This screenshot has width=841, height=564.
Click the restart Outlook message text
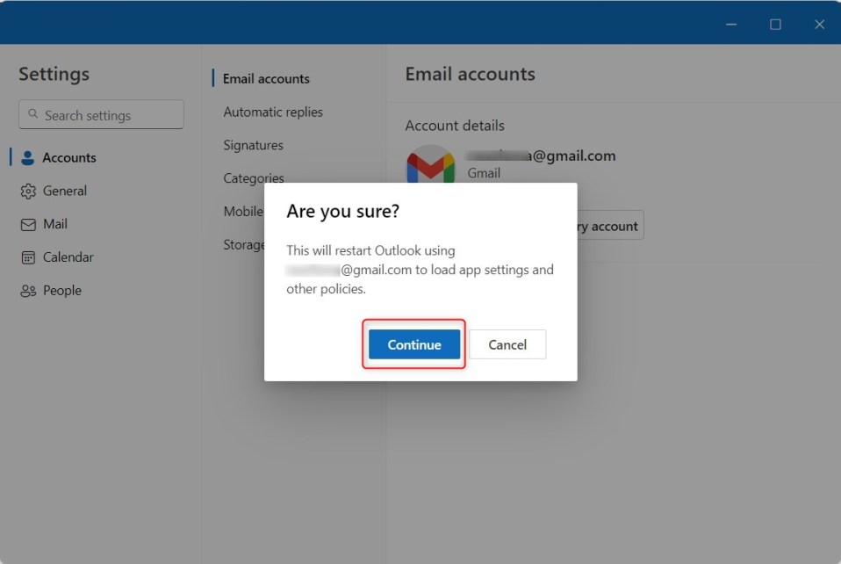(x=420, y=270)
